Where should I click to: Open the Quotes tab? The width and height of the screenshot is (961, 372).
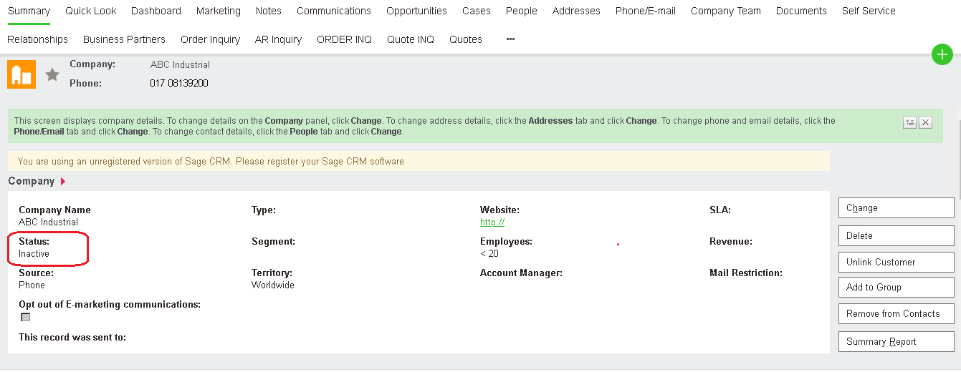[x=466, y=39]
